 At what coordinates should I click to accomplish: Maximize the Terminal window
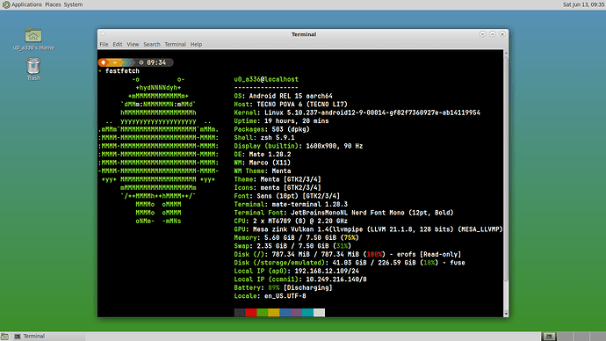493,34
